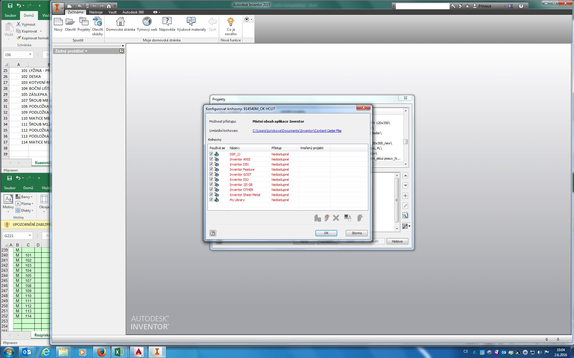This screenshot has width=574, height=358.
Task: Open the Excel name box J36 dropdown
Action: point(30,55)
